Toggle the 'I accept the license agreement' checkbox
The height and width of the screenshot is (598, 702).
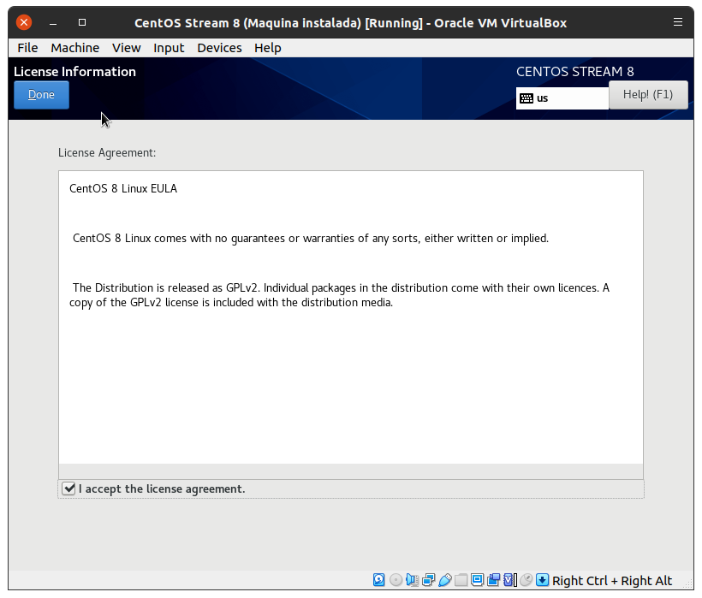(x=69, y=488)
